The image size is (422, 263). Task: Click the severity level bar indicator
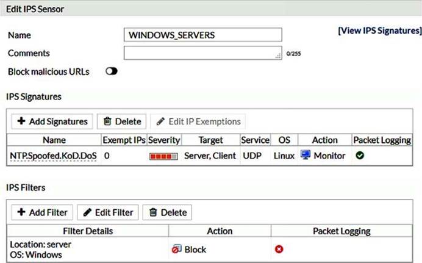pos(164,156)
